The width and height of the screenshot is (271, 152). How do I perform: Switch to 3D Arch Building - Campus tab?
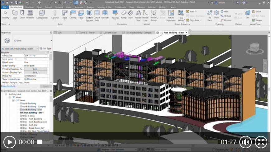tap(139, 33)
